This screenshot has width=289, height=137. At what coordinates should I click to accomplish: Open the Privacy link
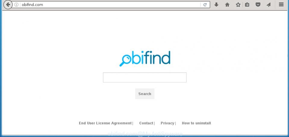167,123
